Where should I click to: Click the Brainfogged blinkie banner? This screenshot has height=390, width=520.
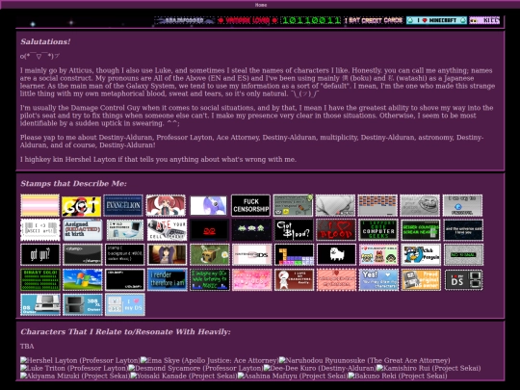pos(185,20)
